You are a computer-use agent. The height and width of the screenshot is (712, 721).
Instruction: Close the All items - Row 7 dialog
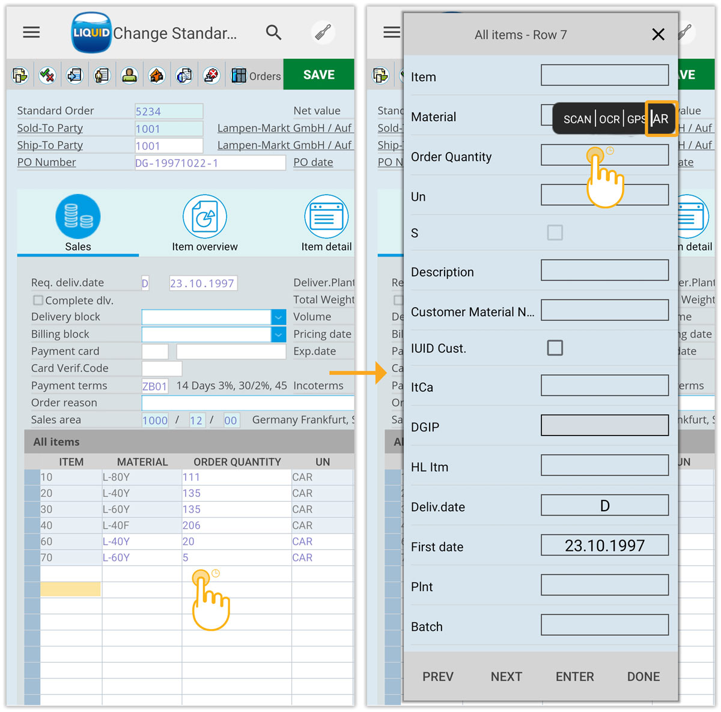coord(658,35)
